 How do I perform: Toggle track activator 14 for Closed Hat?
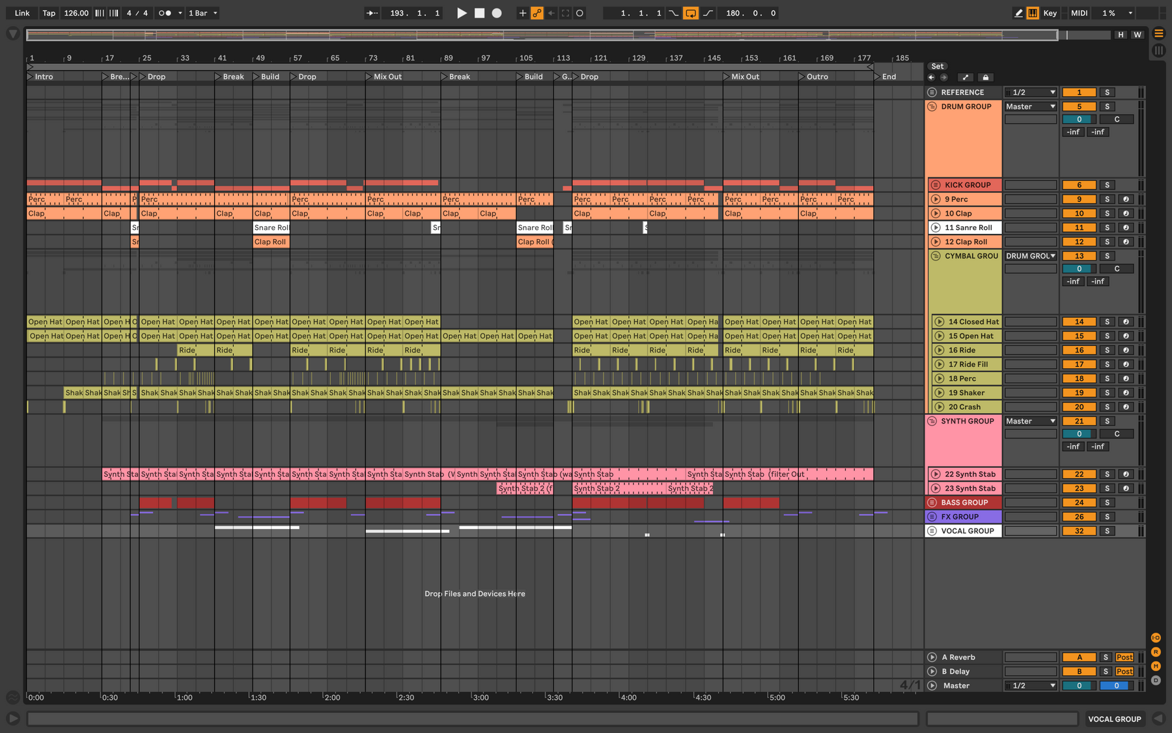[x=1080, y=322]
